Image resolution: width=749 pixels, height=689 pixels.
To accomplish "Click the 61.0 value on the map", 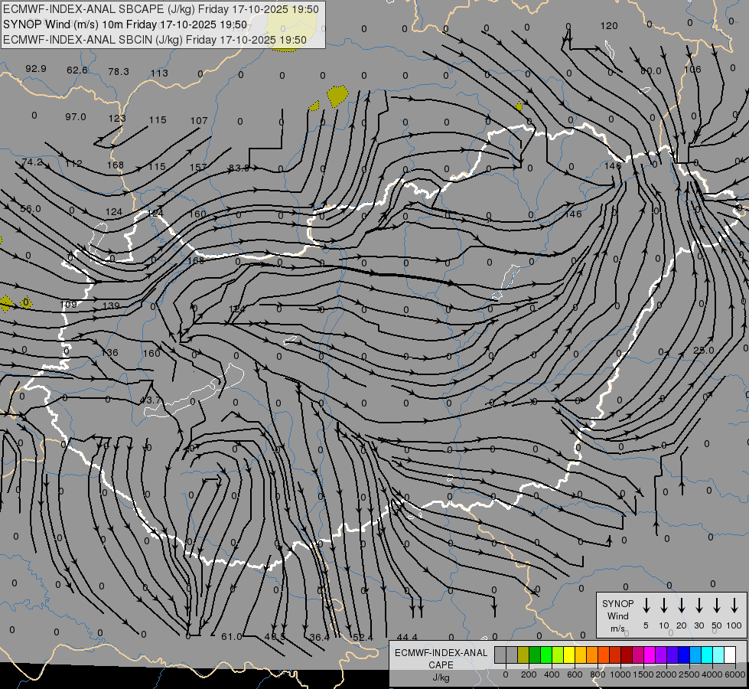I will click(232, 637).
